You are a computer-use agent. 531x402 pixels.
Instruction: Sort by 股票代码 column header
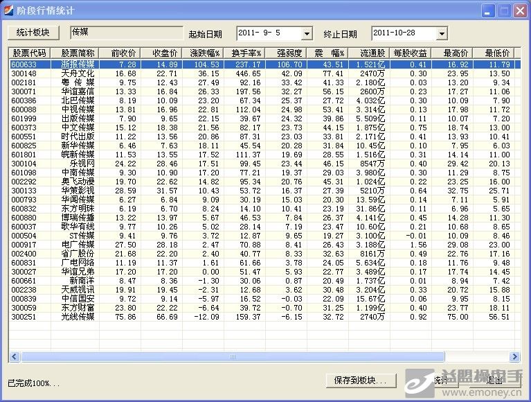coord(30,53)
